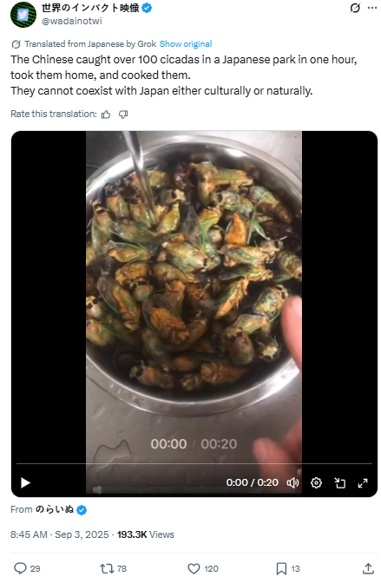Play the cicada video
This screenshot has width=381, height=583.
pos(25,482)
